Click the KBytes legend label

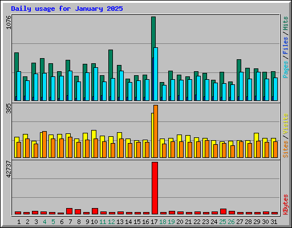pos(286,205)
